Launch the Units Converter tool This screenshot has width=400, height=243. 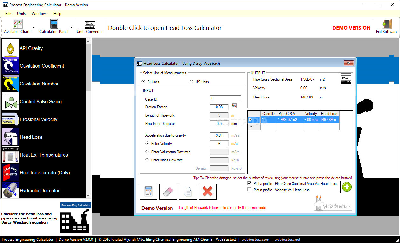[90, 27]
